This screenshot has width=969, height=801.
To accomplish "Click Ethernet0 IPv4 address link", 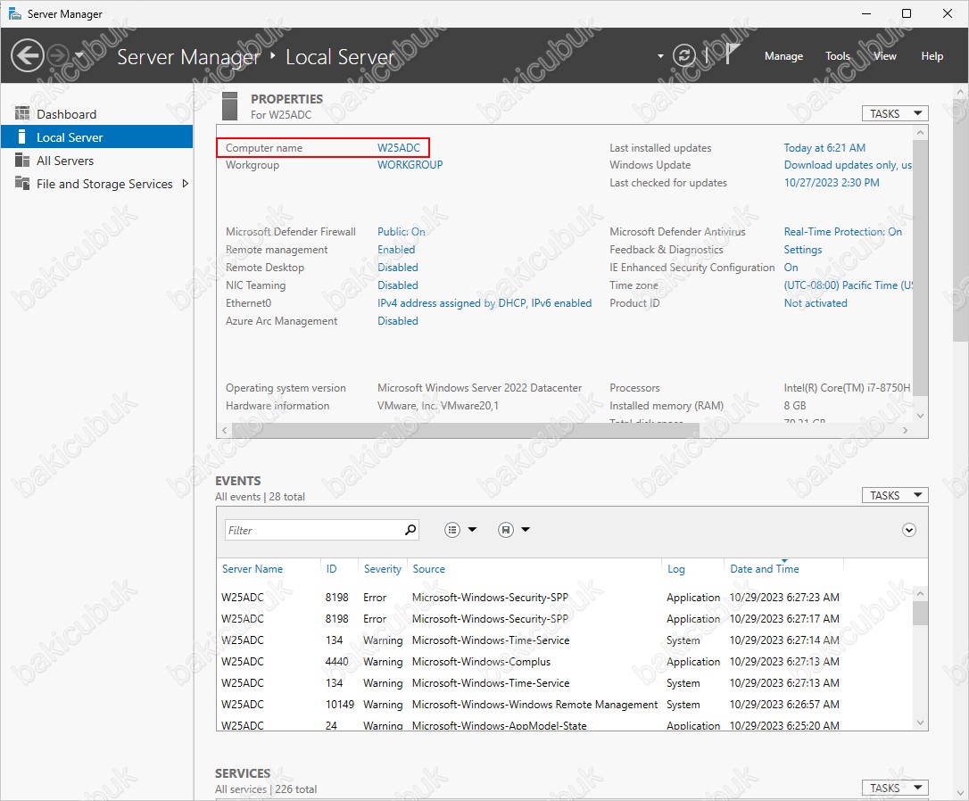I will click(x=484, y=303).
